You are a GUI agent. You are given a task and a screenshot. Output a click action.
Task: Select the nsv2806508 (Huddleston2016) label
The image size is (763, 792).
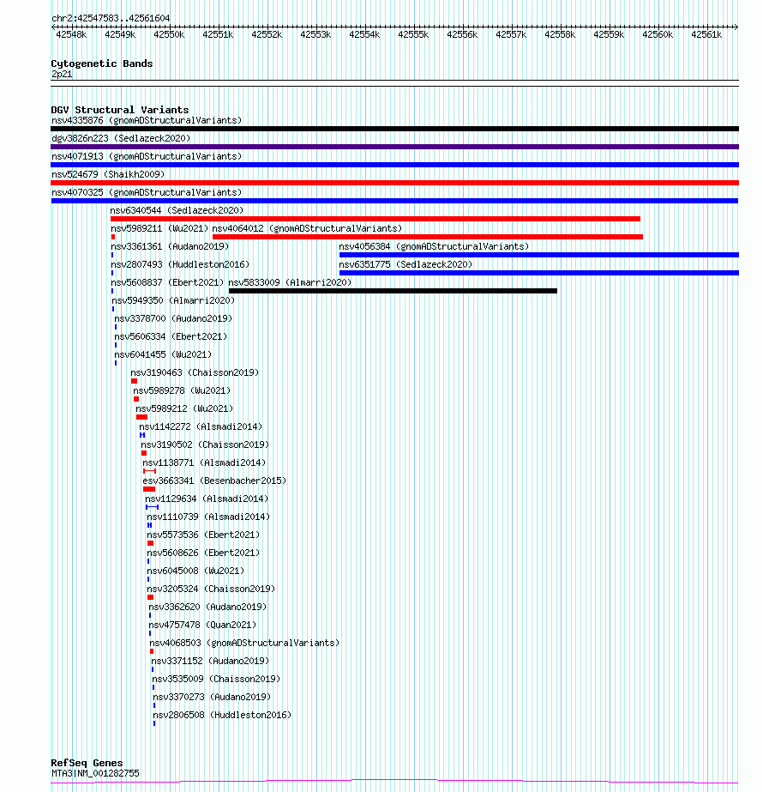tap(223, 715)
